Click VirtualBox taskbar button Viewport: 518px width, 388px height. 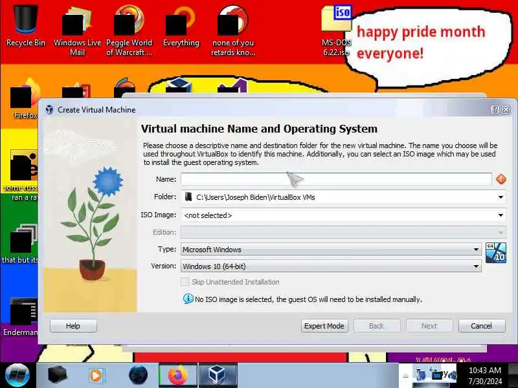point(218,375)
